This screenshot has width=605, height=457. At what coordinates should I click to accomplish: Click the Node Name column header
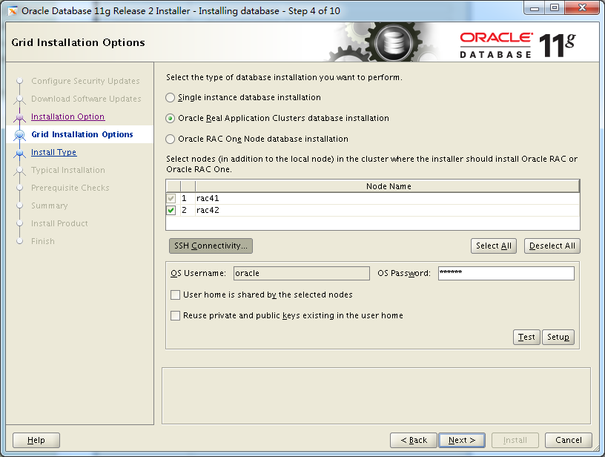point(388,186)
